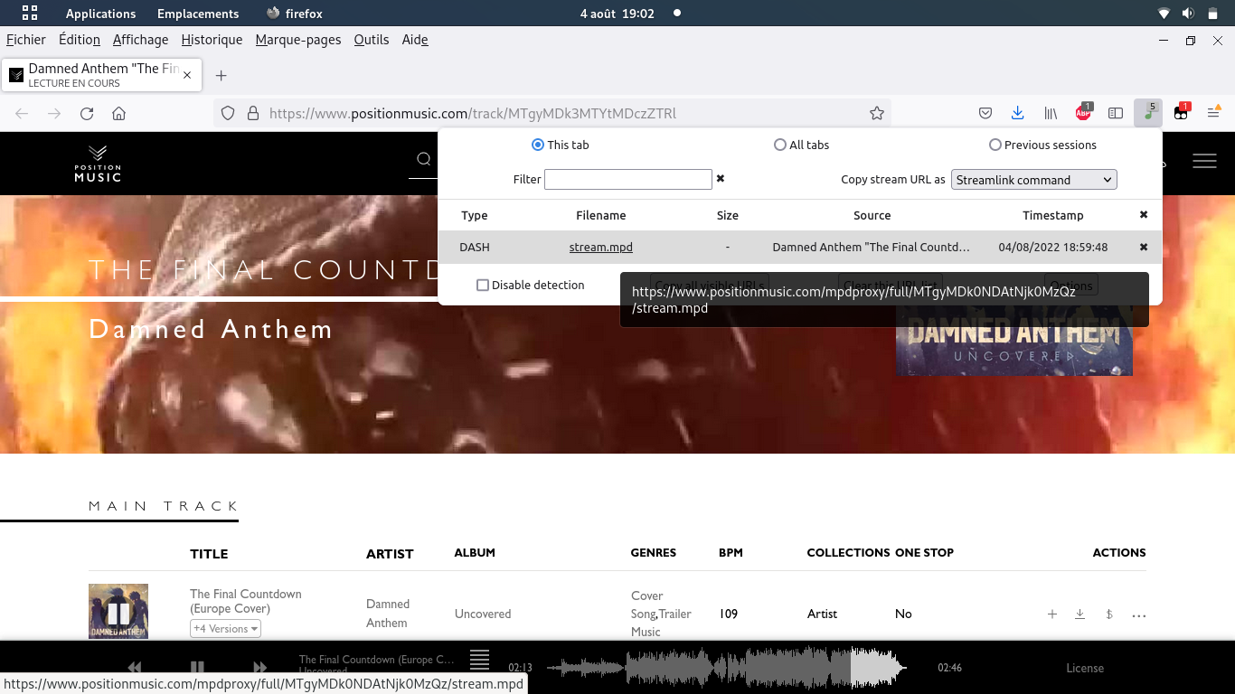The width and height of the screenshot is (1235, 694).
Task: Add The Final Countdown to a playlist
Action: [1052, 614]
